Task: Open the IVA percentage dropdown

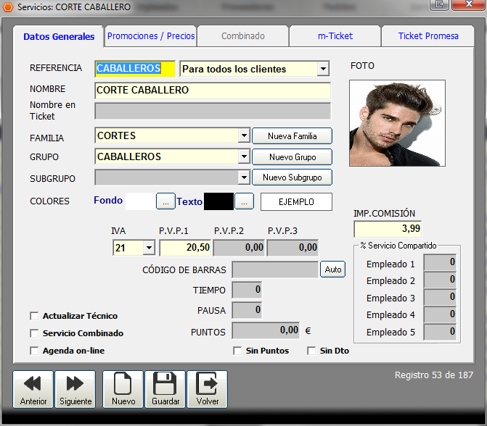Action: point(149,248)
